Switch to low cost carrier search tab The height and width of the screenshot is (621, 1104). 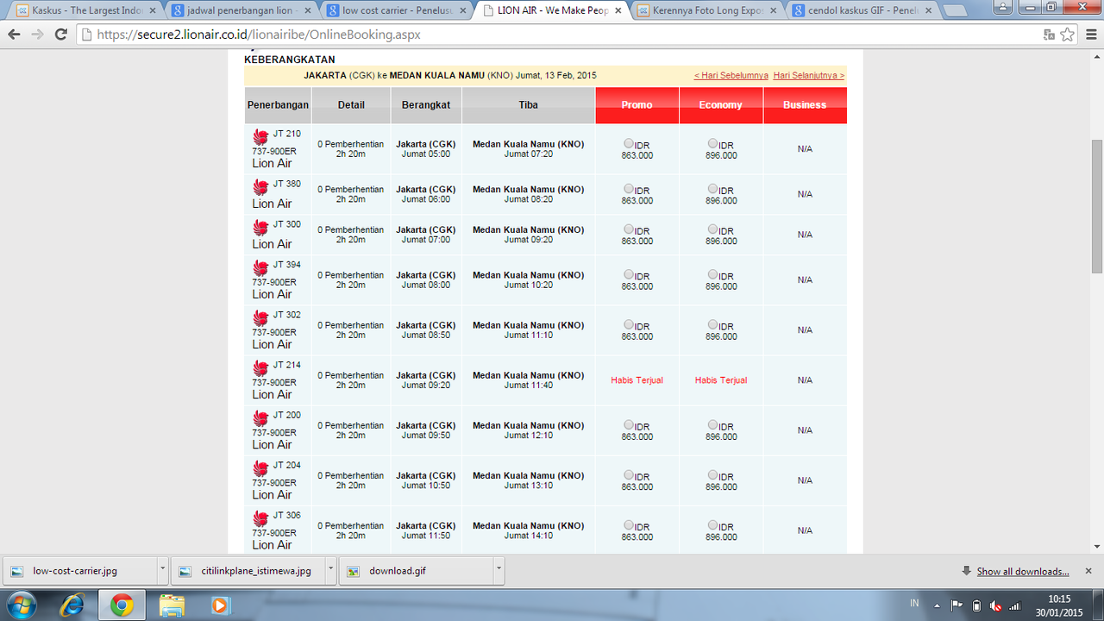(396, 11)
